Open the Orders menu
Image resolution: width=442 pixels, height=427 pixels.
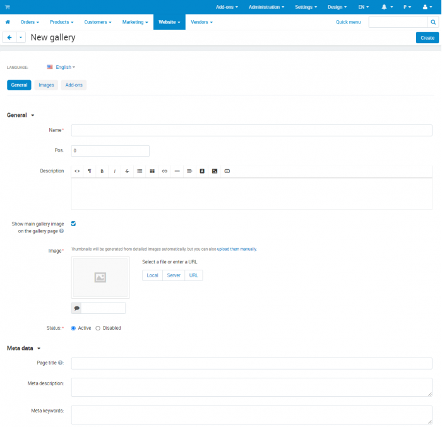tap(30, 22)
